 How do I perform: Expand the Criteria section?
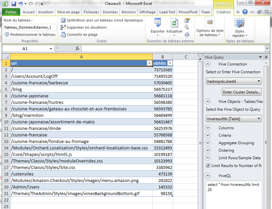208,135
